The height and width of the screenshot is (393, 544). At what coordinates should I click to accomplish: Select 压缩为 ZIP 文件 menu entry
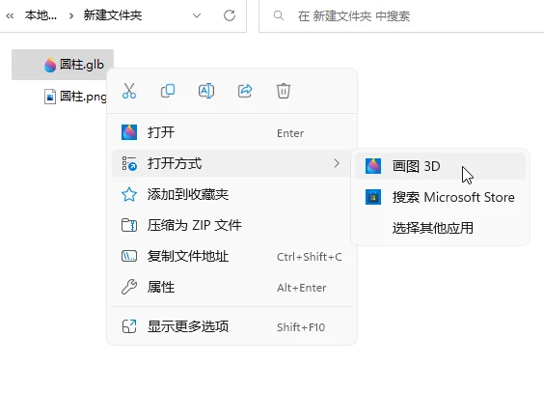click(231, 225)
